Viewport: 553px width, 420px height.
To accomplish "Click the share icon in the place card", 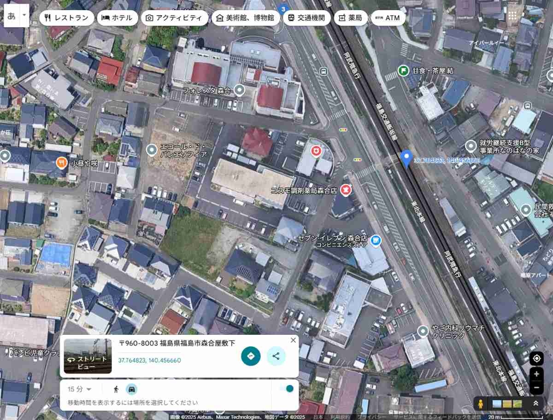I will (x=276, y=356).
